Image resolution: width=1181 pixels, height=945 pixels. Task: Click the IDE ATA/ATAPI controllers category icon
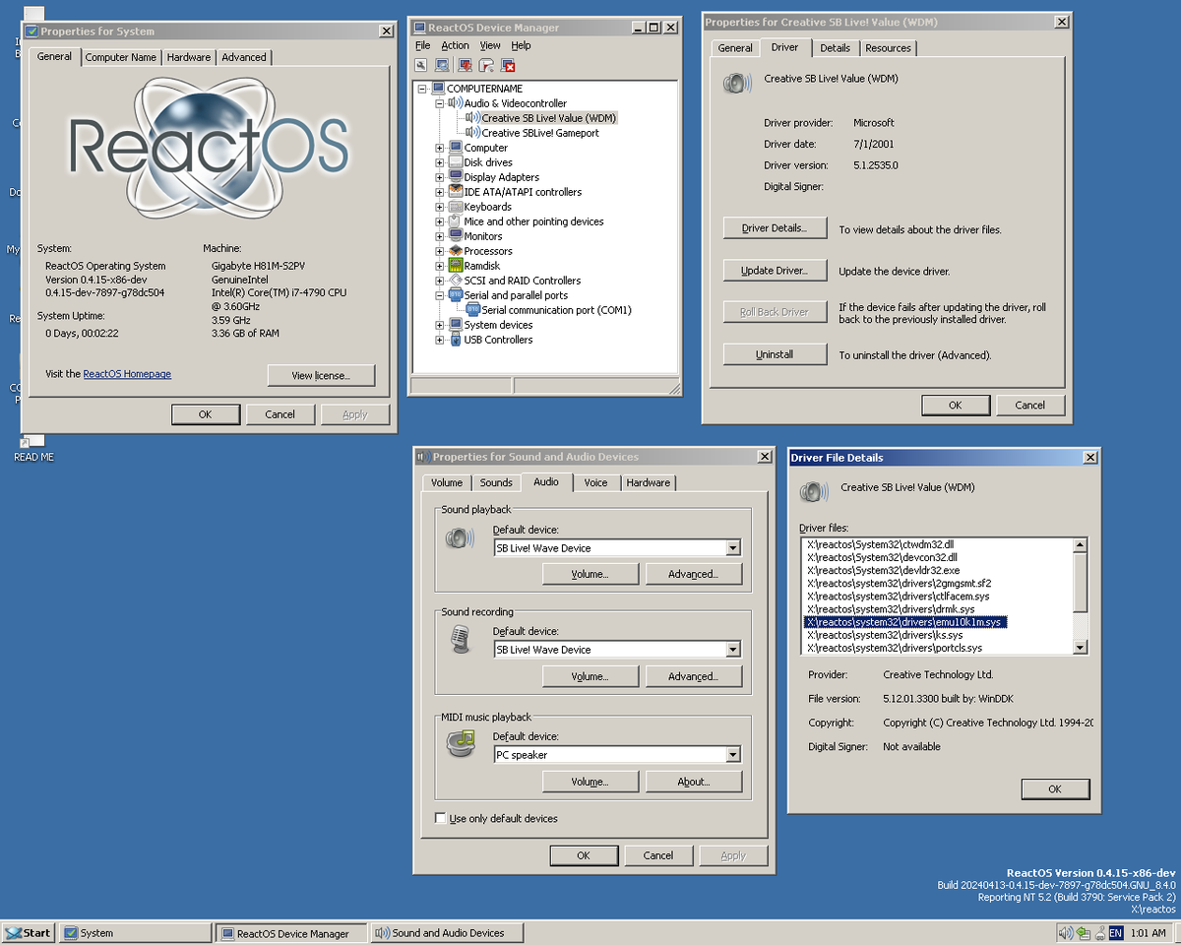456,192
